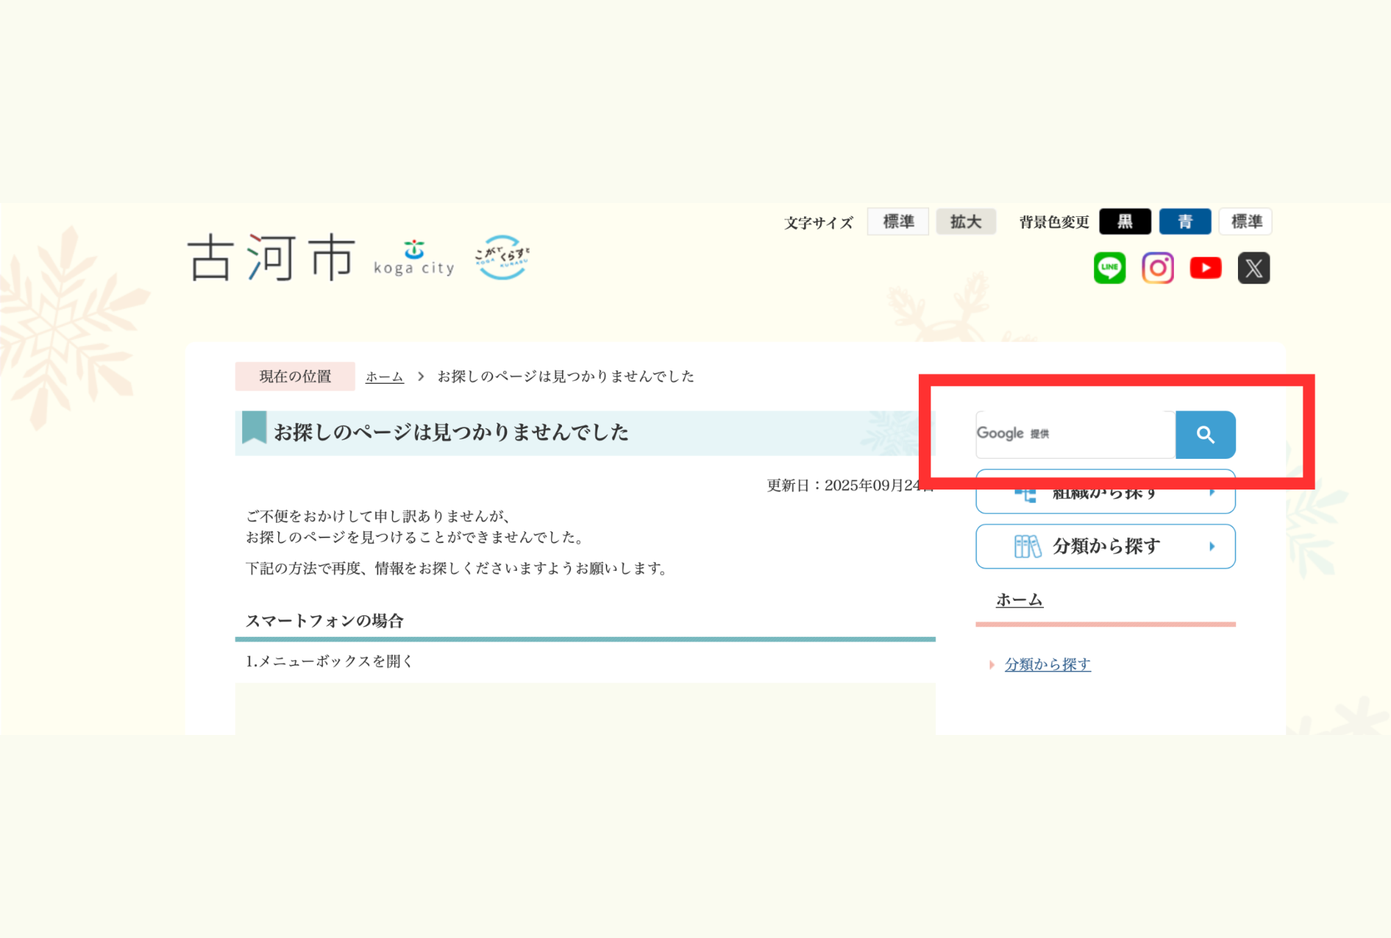Viewport: 1391px width, 938px height.
Task: Open the city's X account
Action: [x=1253, y=268]
